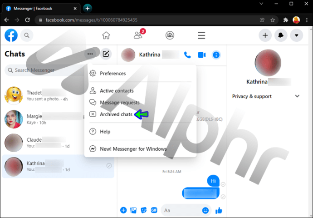Select Help menu entry
This screenshot has height=218, width=313.
coord(140,131)
